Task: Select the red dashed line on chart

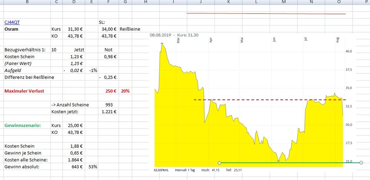Action: (259, 100)
